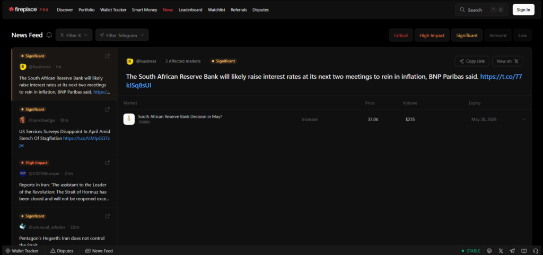Open the Smart Money page
The image size is (543, 255).
[x=144, y=10]
